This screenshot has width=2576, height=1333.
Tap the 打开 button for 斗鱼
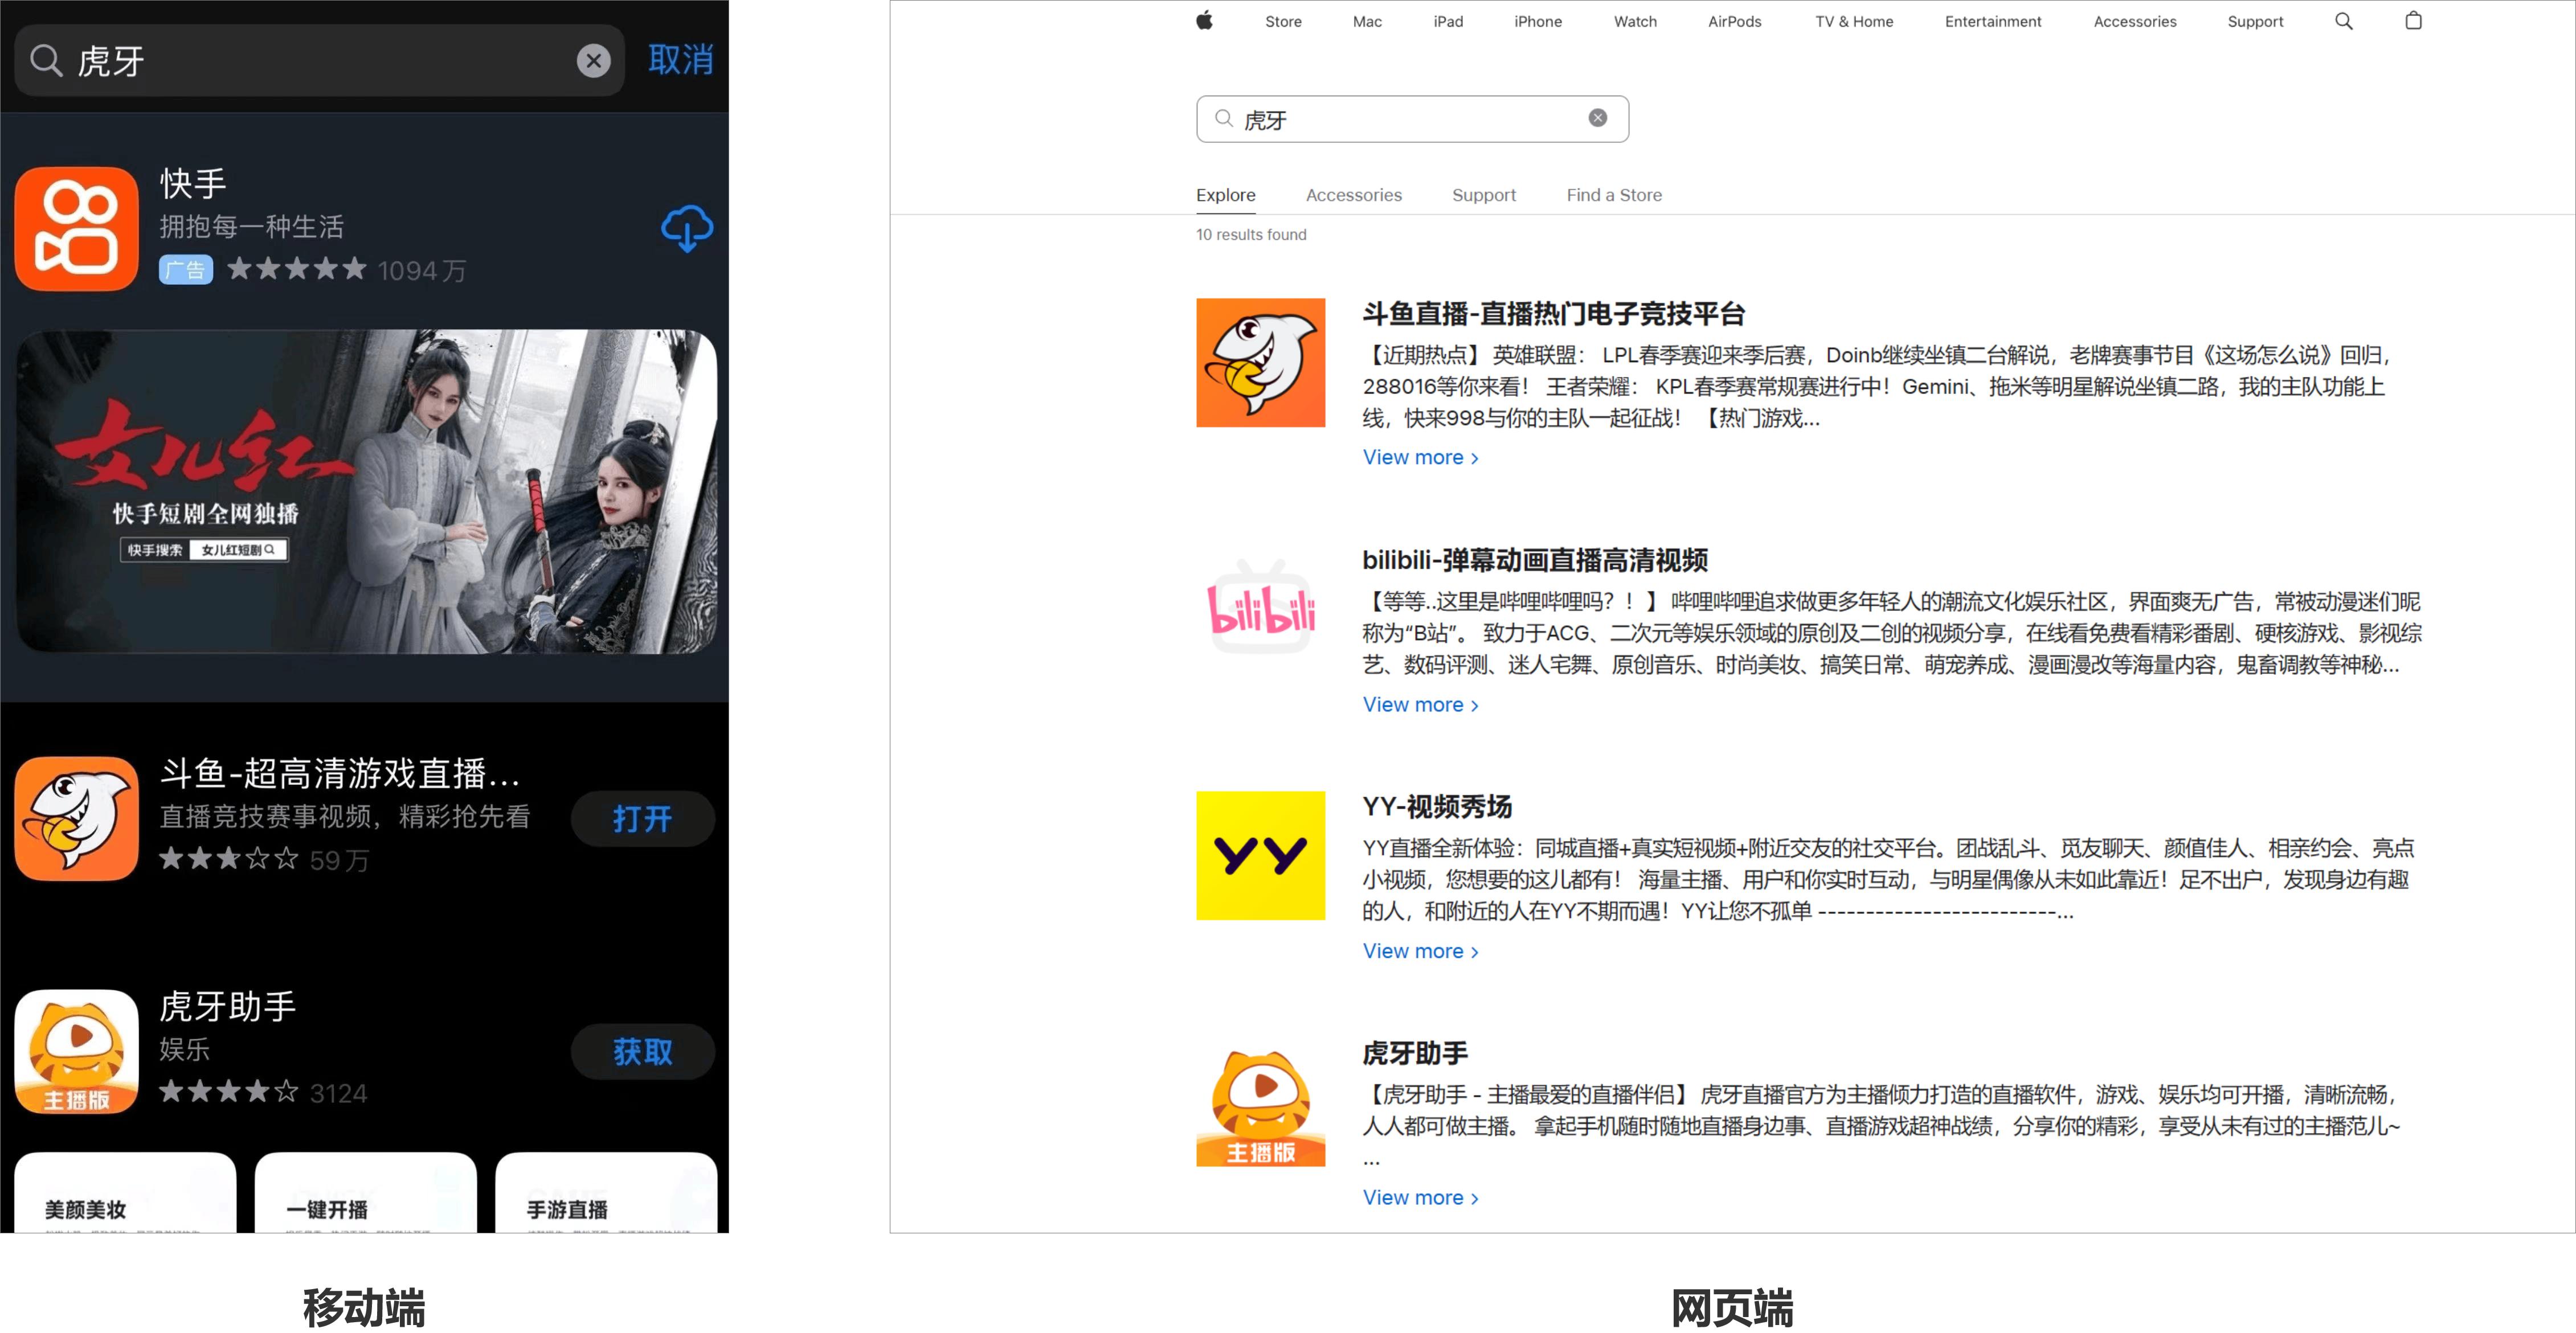pos(643,818)
